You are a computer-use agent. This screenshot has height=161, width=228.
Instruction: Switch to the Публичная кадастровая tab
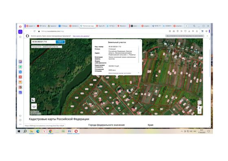(x=88, y=26)
